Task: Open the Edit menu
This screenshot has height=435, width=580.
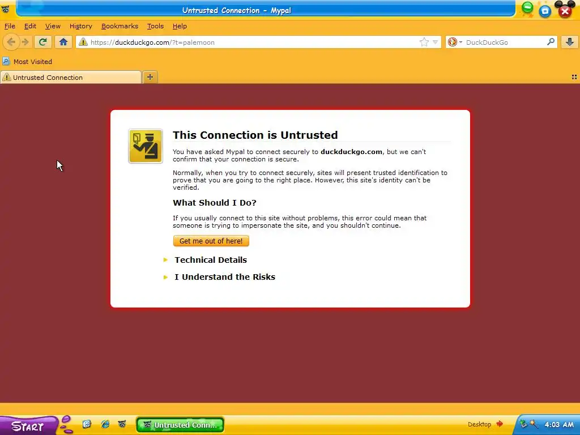Action: click(x=30, y=26)
